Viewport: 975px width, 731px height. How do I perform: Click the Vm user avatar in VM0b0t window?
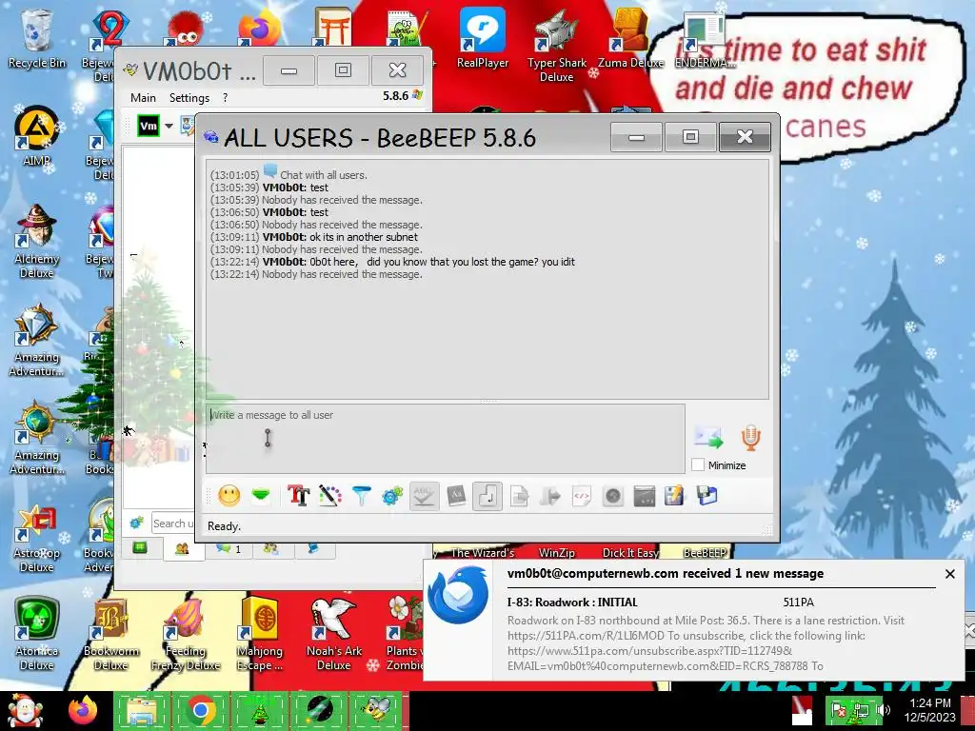tap(149, 126)
